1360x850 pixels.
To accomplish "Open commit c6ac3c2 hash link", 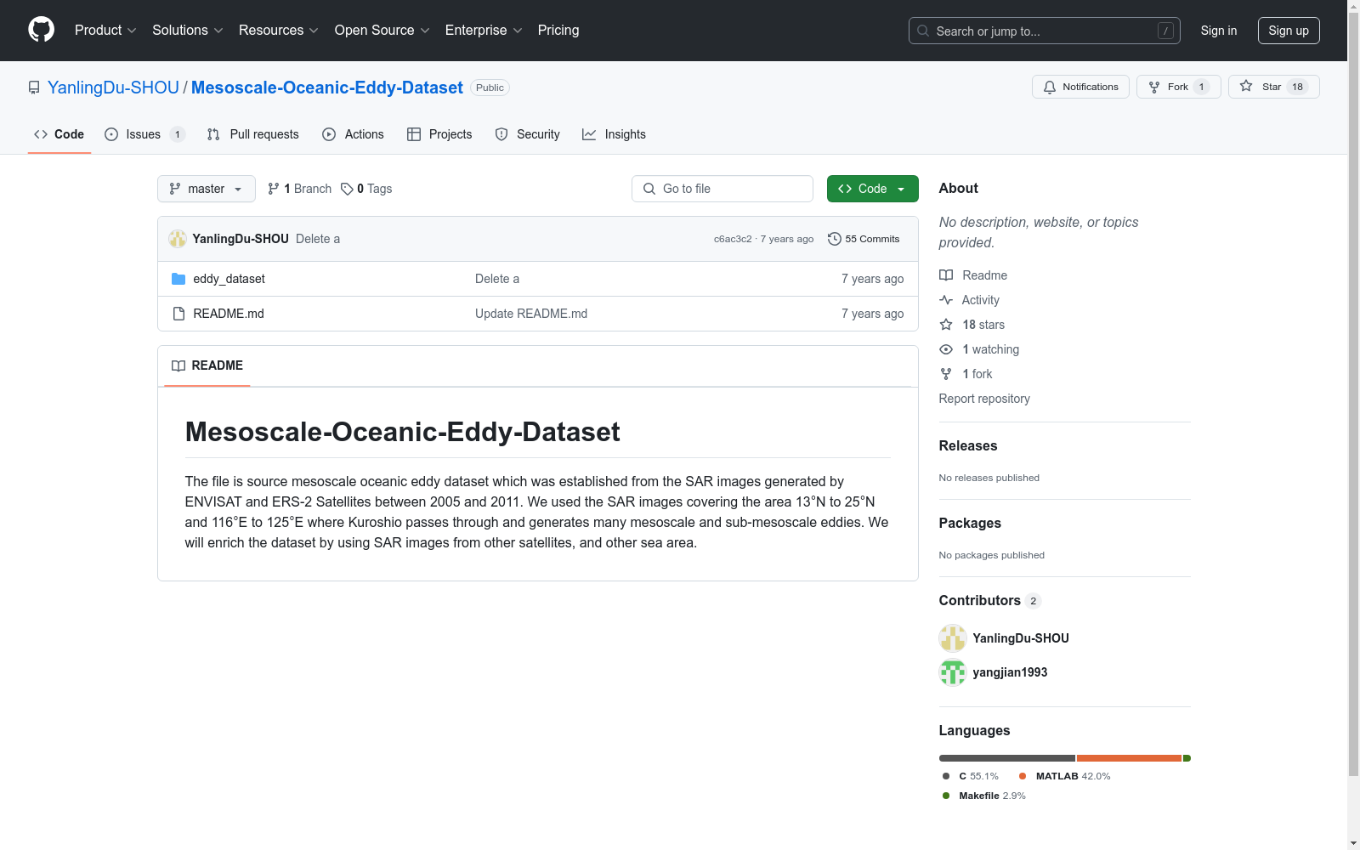I will (x=733, y=239).
